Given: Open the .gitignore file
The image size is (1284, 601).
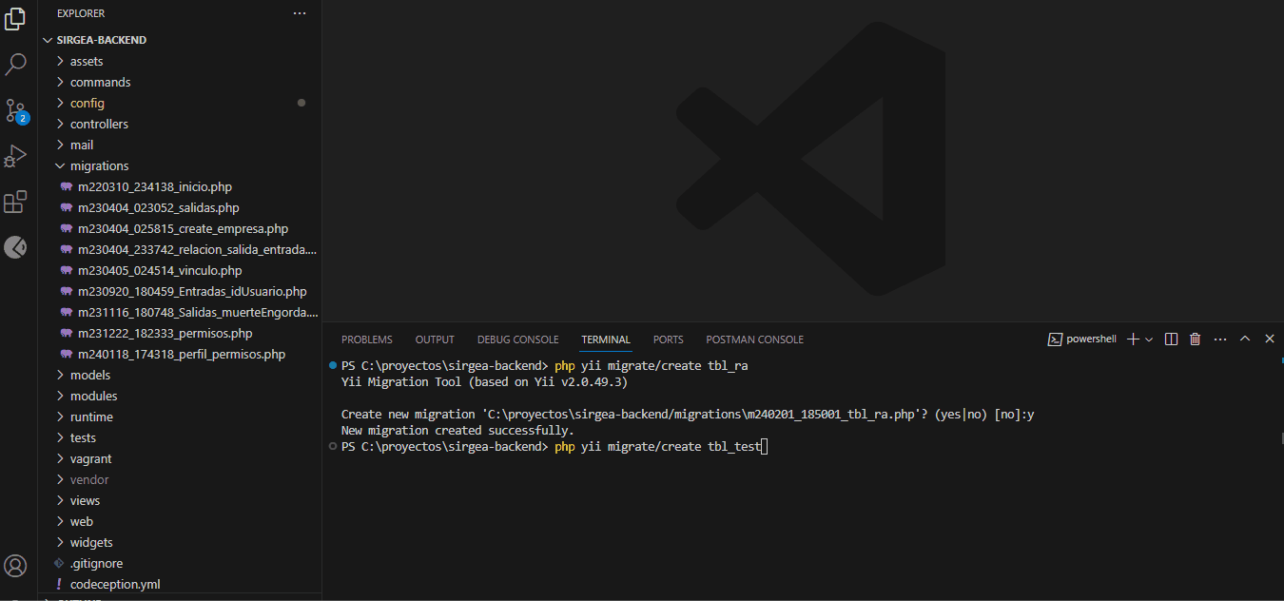Looking at the screenshot, I should coord(180,563).
